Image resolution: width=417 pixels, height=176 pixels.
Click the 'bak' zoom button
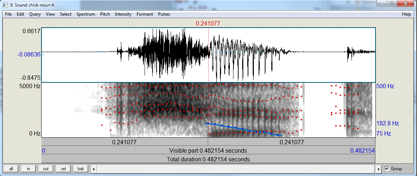[x=81, y=169]
